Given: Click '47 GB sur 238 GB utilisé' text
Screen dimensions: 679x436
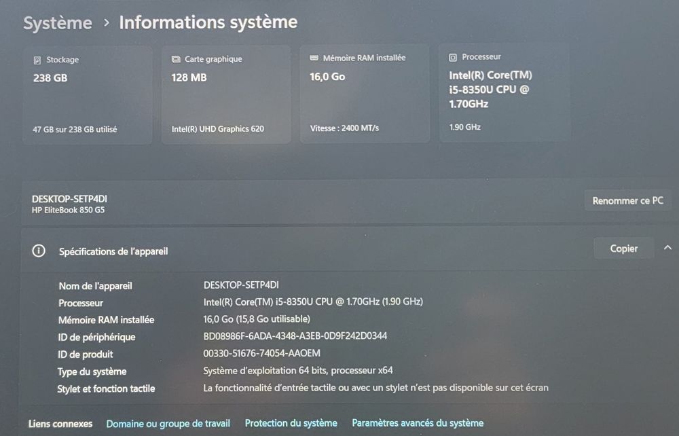Looking at the screenshot, I should 75,130.
